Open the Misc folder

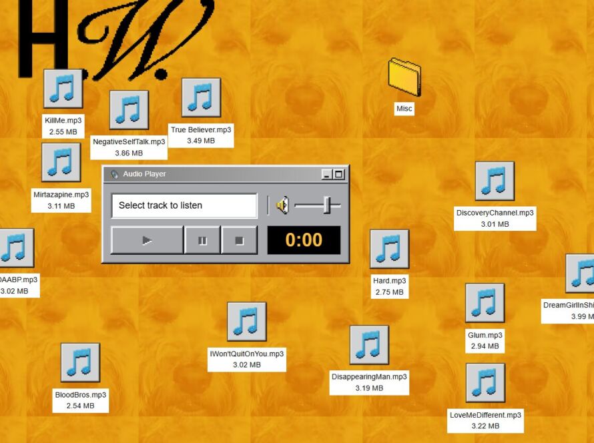click(x=404, y=77)
